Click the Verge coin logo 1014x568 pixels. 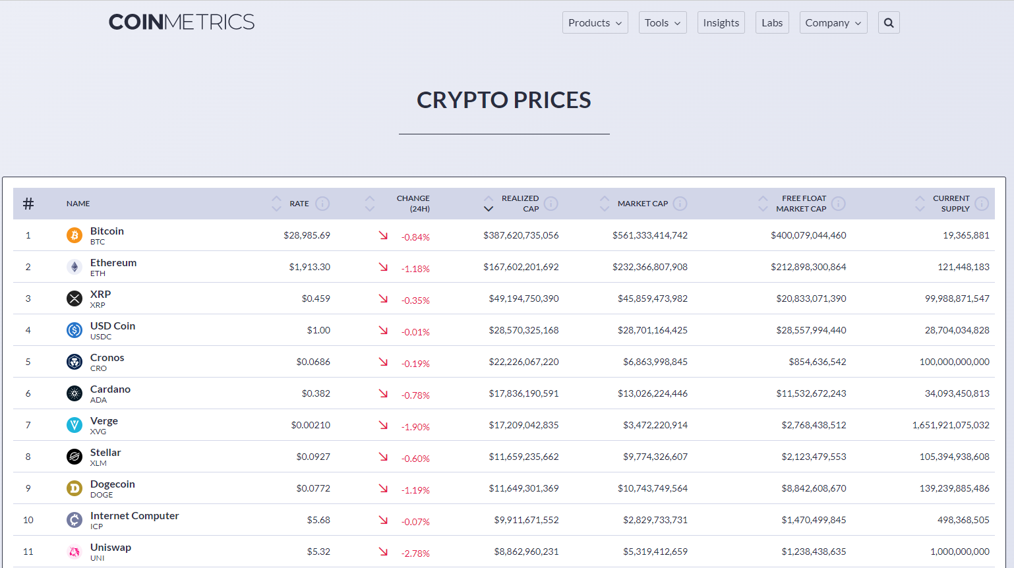coord(75,425)
